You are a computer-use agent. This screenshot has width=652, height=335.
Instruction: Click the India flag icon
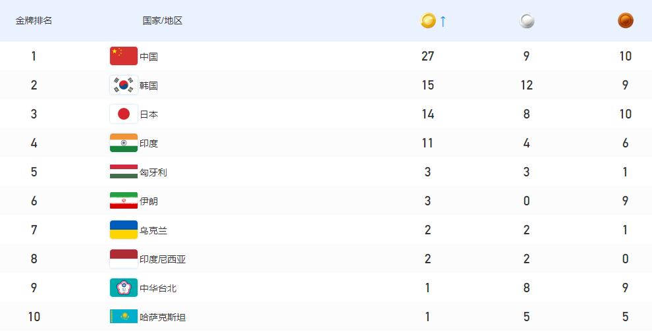(124, 143)
